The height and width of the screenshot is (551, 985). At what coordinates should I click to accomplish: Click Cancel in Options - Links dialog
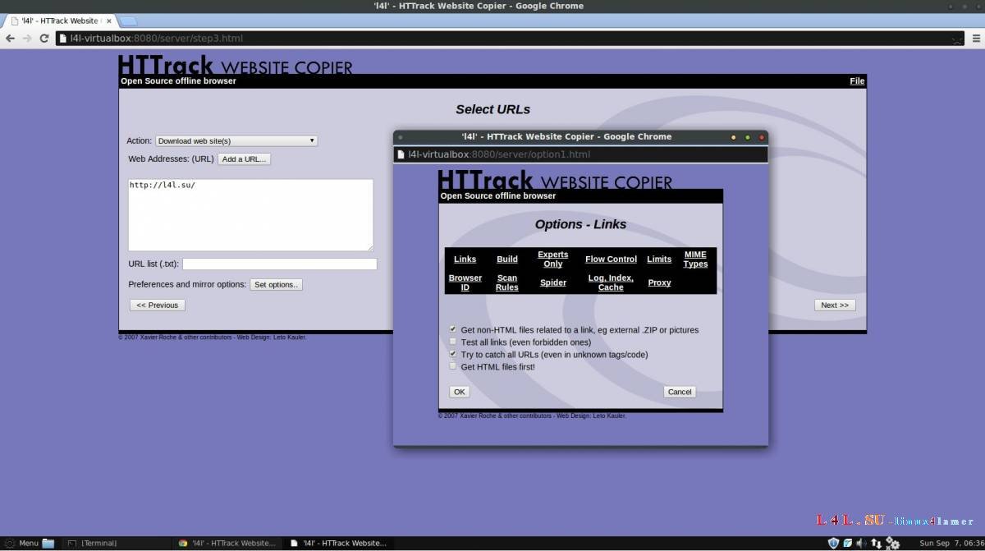click(680, 392)
